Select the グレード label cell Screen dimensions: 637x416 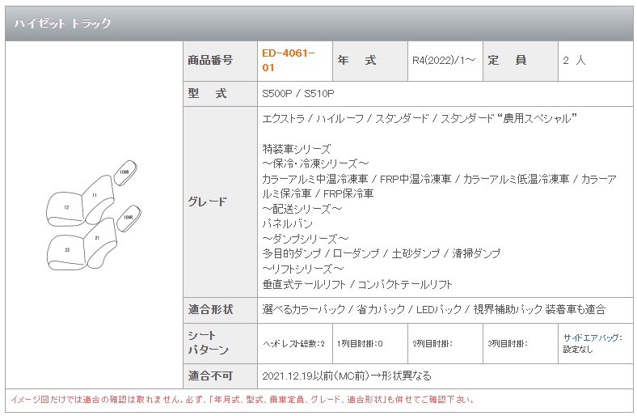(x=220, y=202)
